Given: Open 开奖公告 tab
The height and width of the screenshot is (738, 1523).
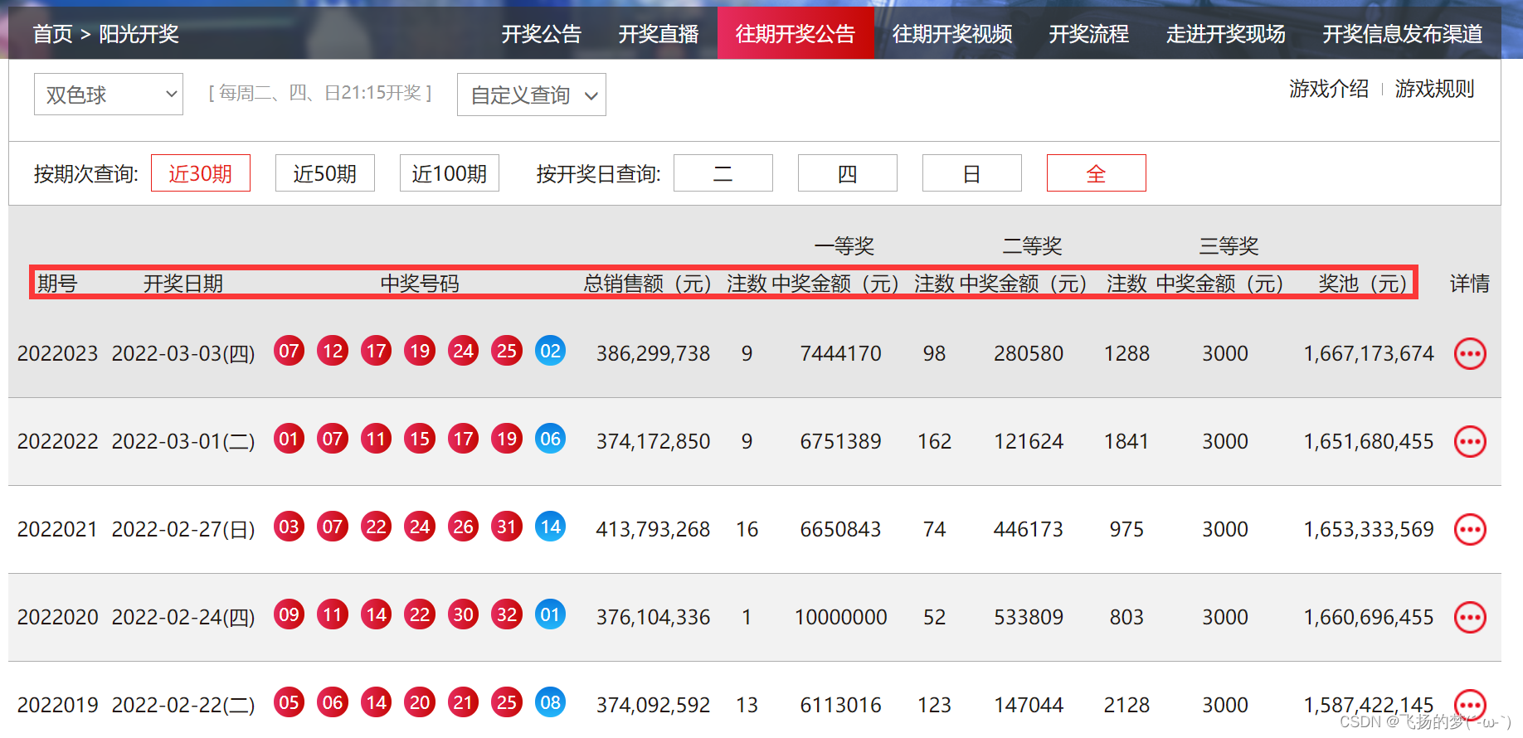Looking at the screenshot, I should point(542,34).
